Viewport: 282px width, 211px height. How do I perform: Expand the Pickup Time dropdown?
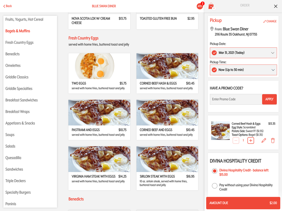click(243, 70)
